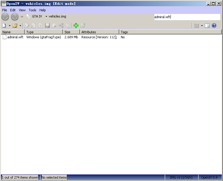Click the 'Resource [Version: 112];' attributes cell
223x181 pixels.
[99, 37]
